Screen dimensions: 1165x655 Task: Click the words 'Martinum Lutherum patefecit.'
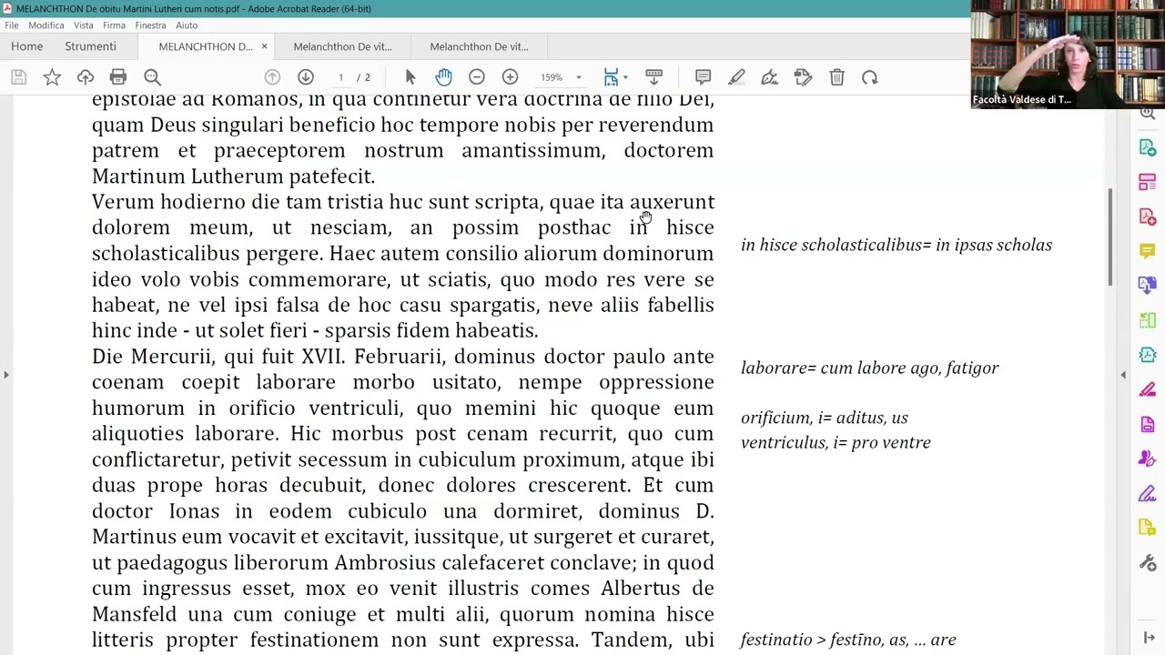point(233,176)
